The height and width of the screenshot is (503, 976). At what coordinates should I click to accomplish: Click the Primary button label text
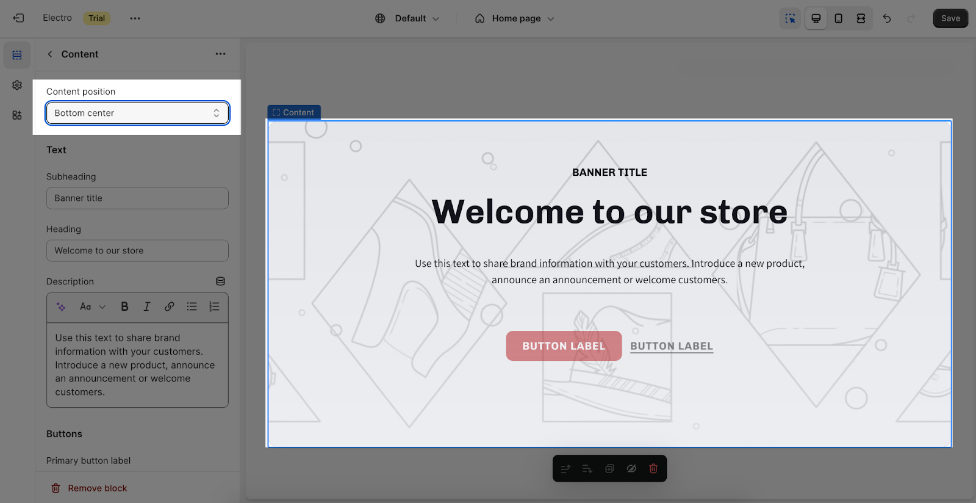[x=88, y=461]
